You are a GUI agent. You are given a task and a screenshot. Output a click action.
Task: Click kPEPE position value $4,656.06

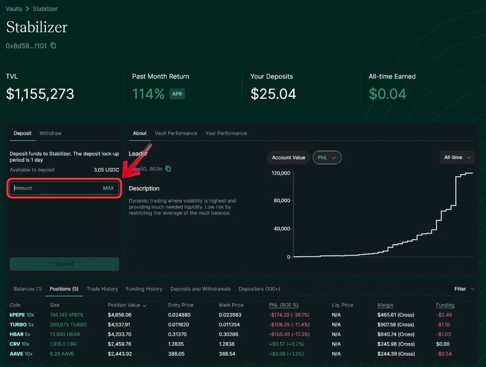point(120,315)
